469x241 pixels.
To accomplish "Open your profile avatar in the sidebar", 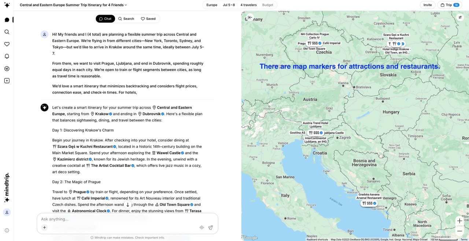I will [7, 212].
